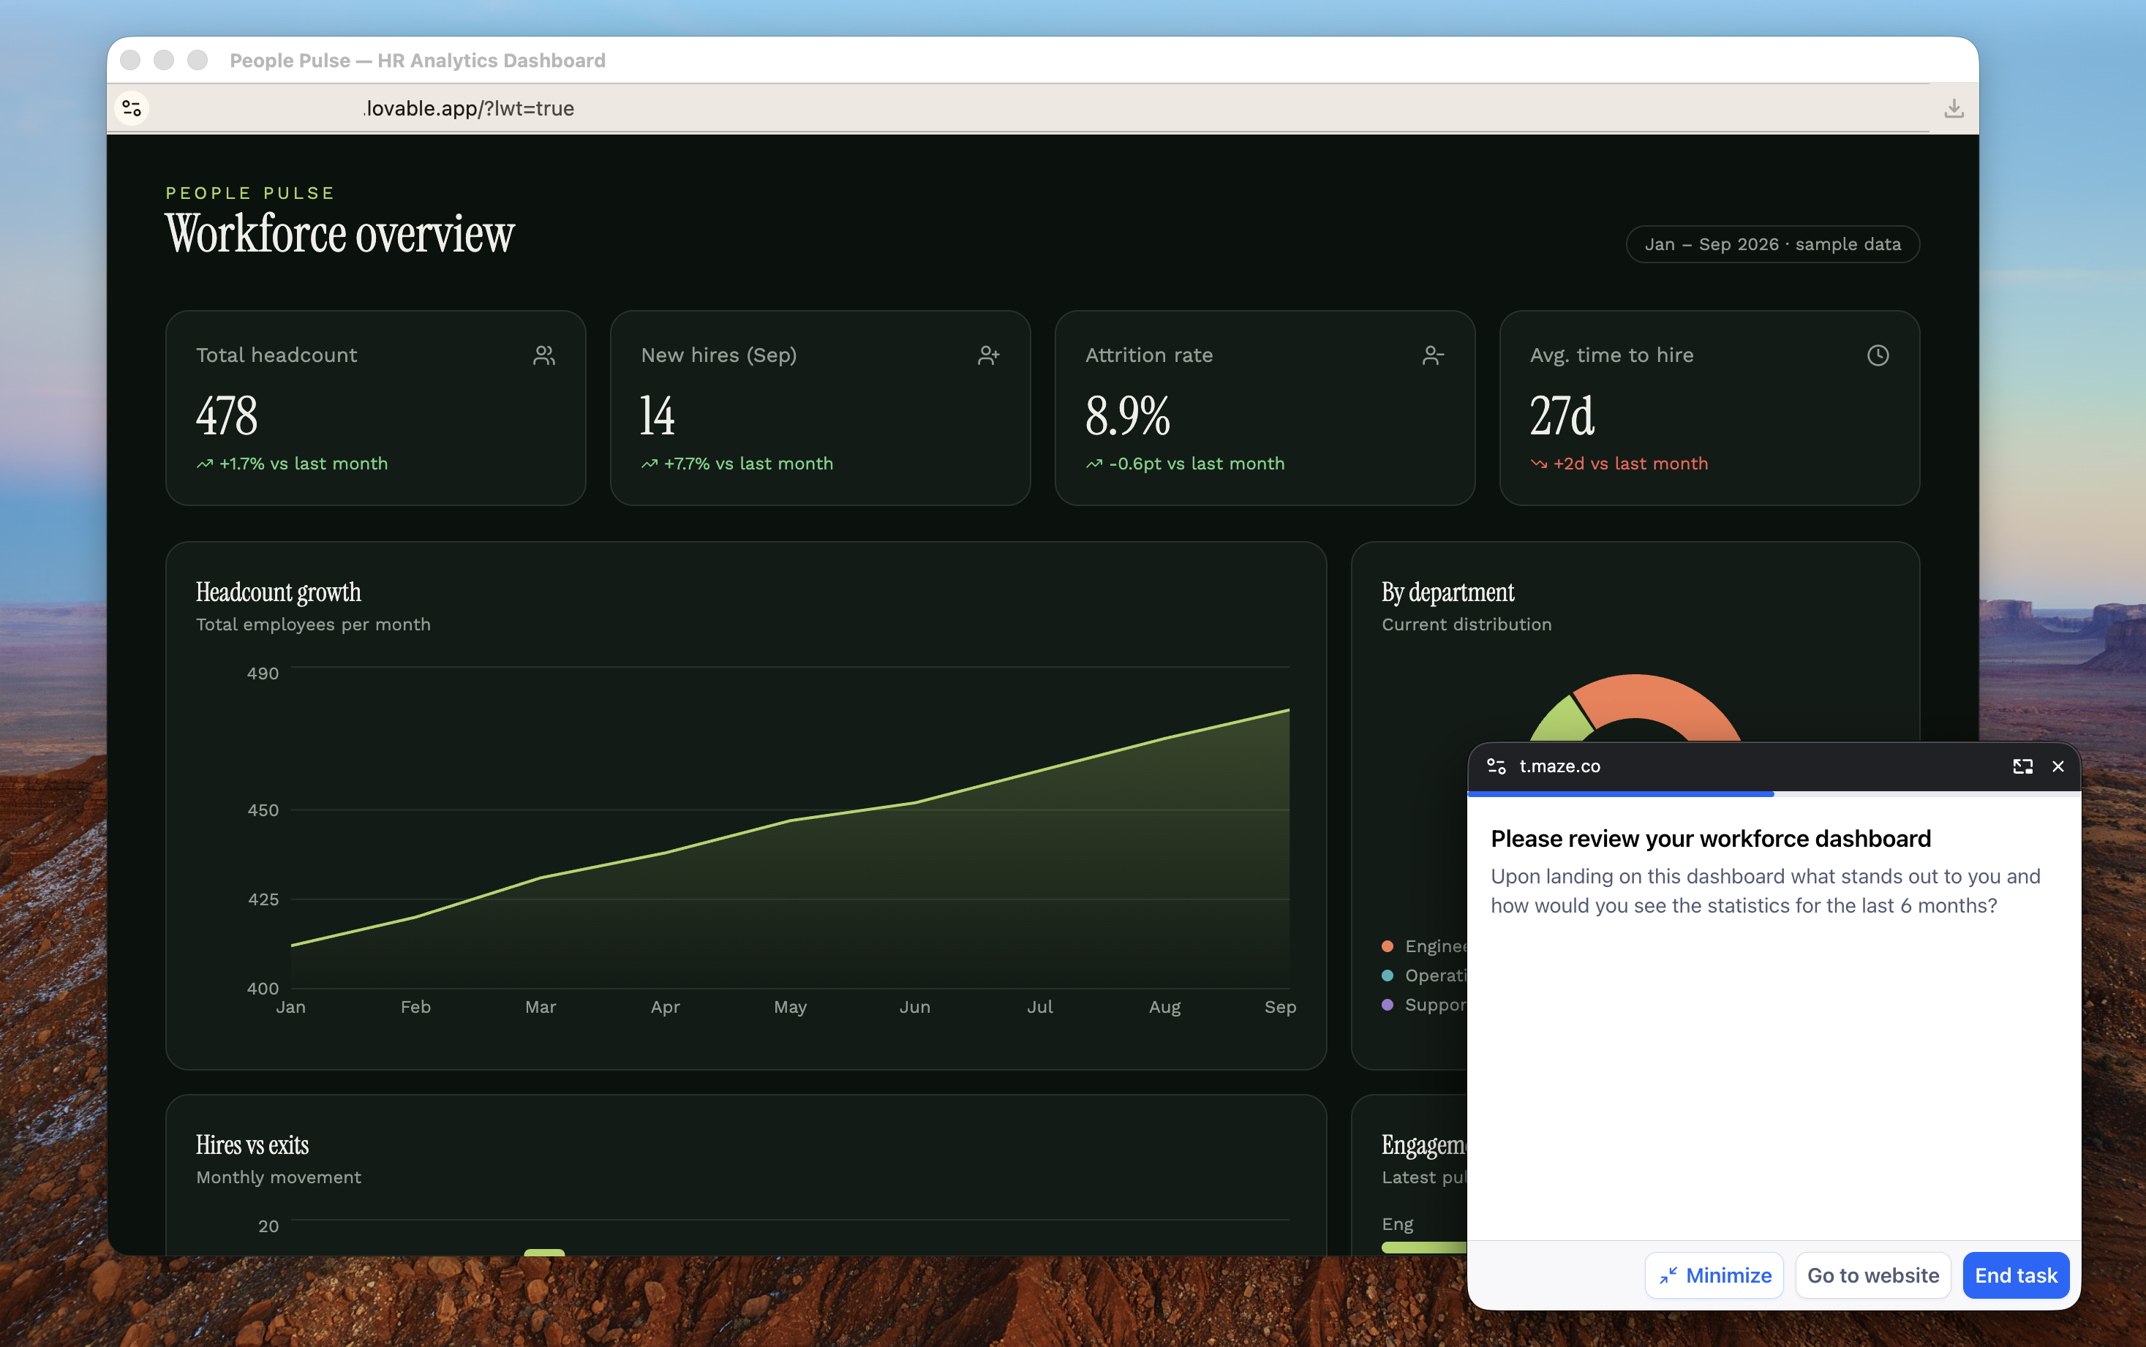Click the user-plus icon on New hires card

988,355
